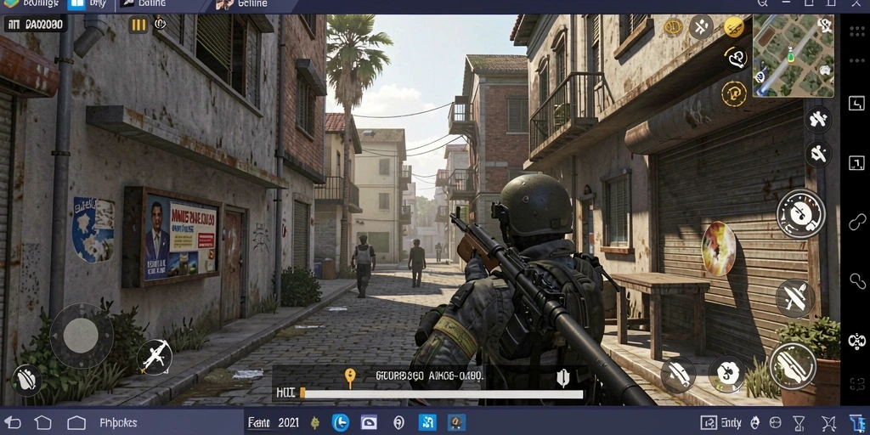Tap the yellow dashed-ring skill icon
The image size is (870, 435).
point(734,93)
